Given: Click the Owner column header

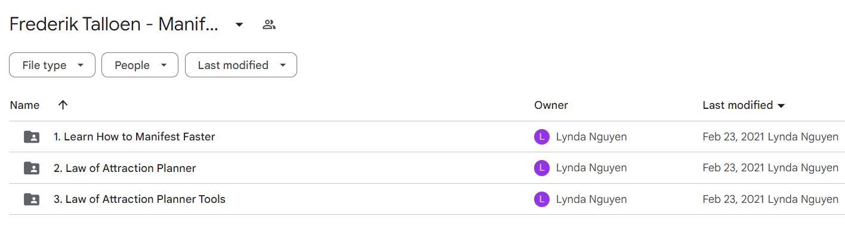Looking at the screenshot, I should pos(551,105).
